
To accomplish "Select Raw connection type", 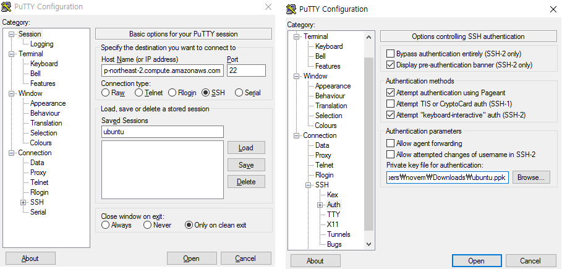I will [105, 93].
